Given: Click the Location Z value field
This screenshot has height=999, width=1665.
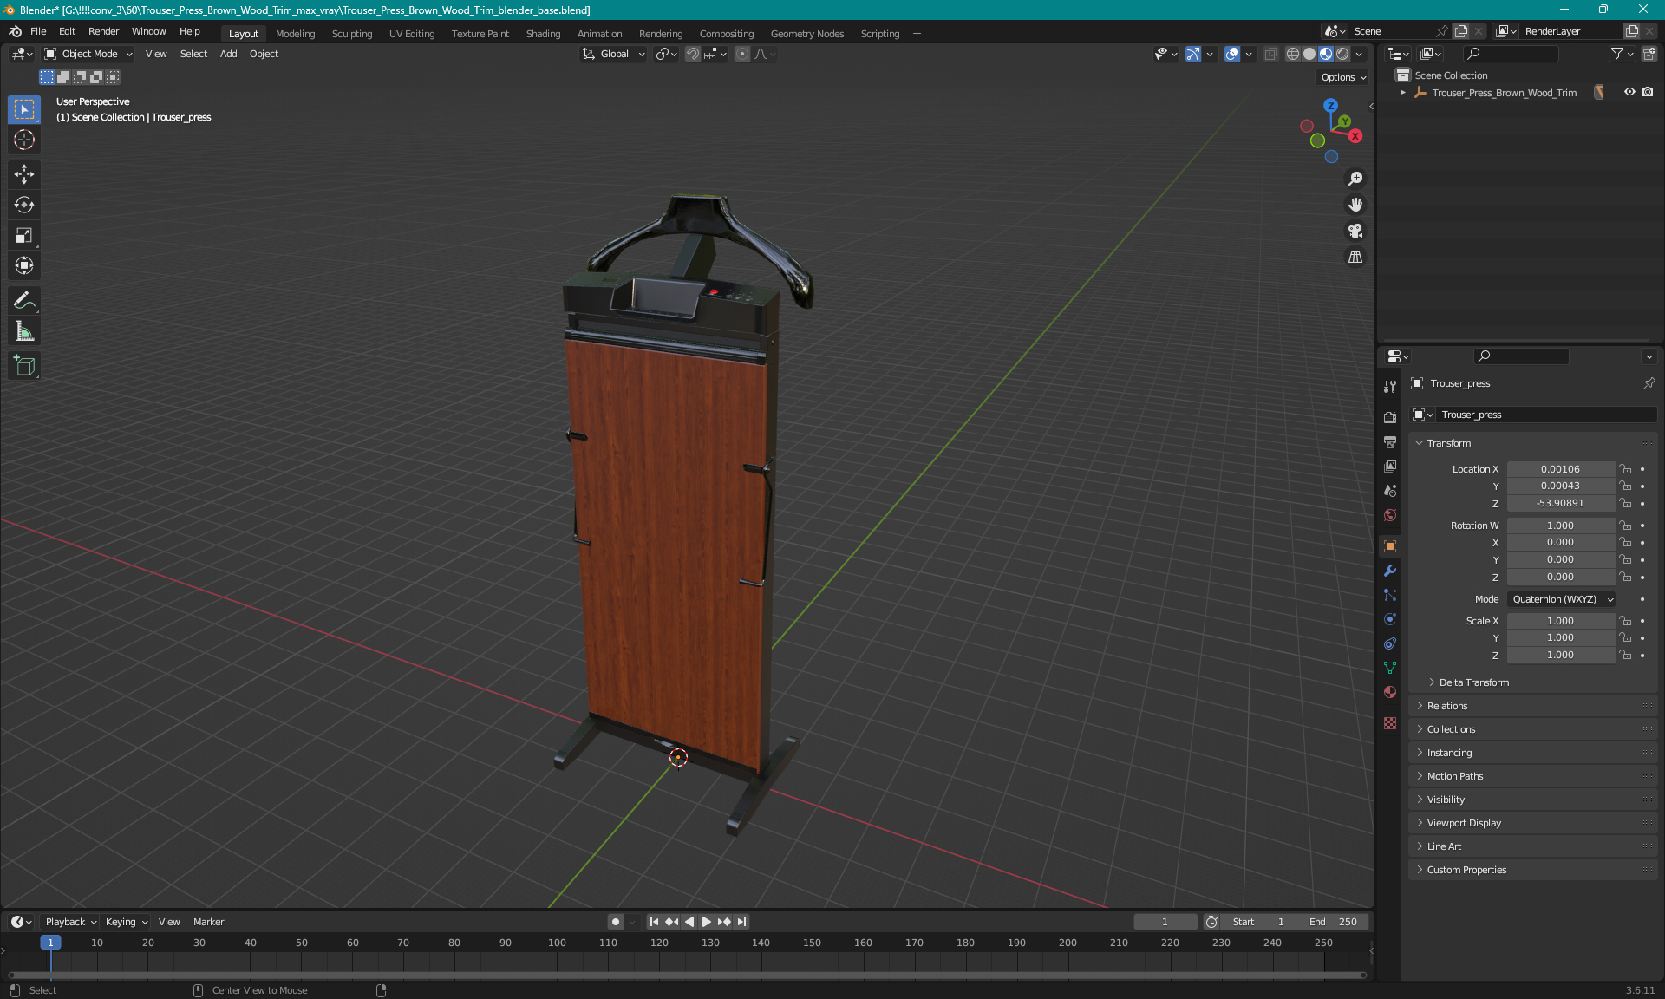Looking at the screenshot, I should point(1560,503).
